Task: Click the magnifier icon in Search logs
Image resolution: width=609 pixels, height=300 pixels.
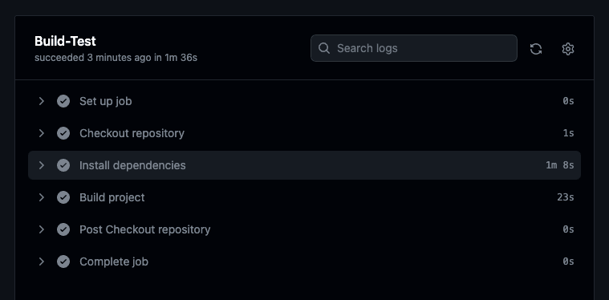Action: 324,48
